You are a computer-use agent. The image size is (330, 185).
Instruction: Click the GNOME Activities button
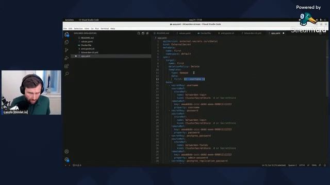tap(69, 20)
